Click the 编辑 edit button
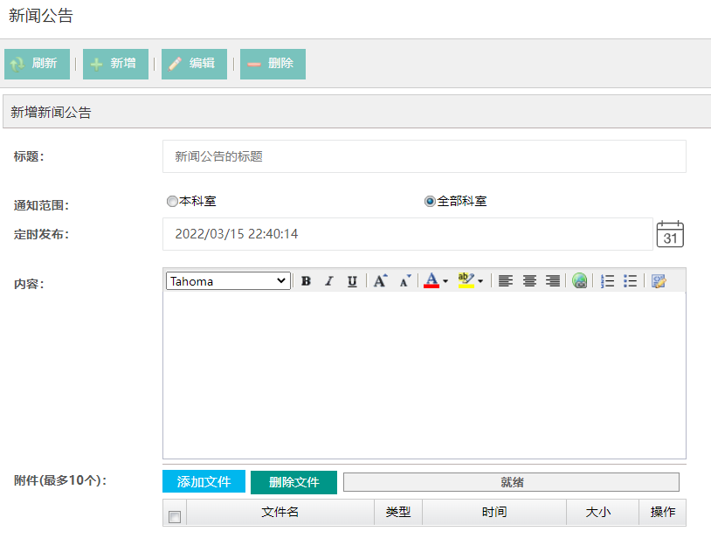The height and width of the screenshot is (538, 711). point(194,64)
